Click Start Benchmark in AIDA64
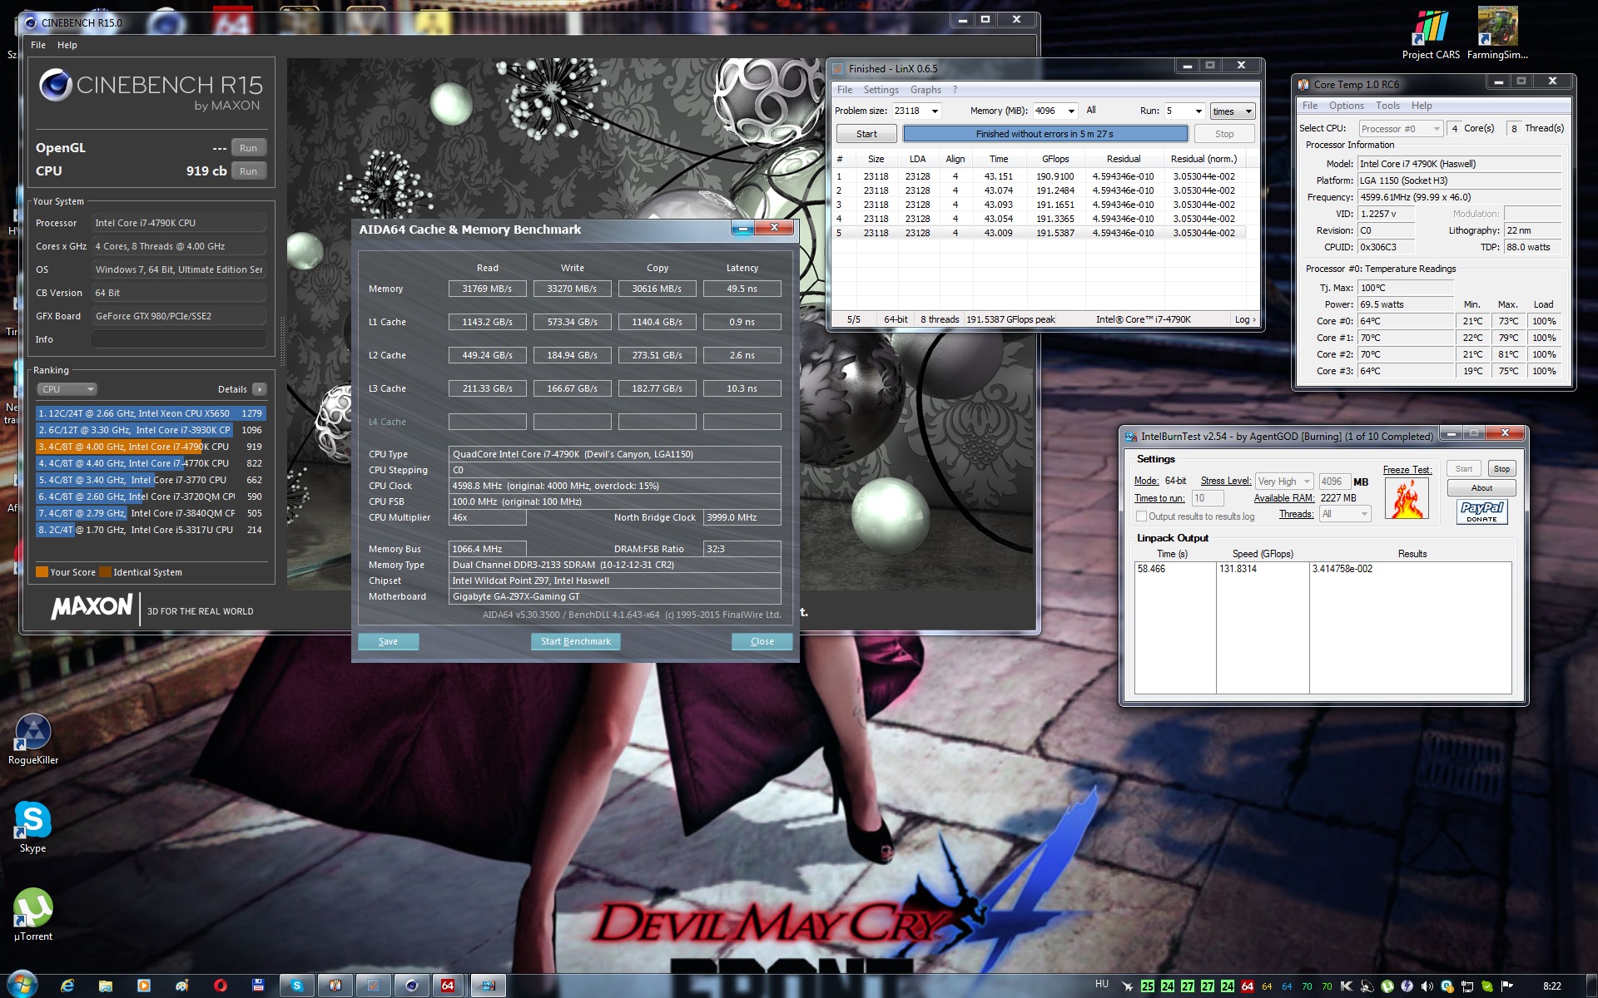This screenshot has height=998, width=1598. point(575,641)
